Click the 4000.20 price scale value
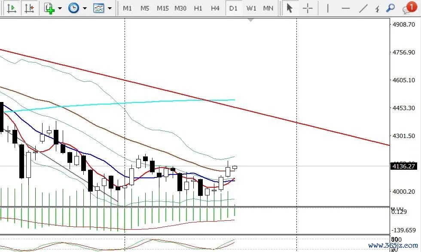Screen dimensions: 421x252 [403, 192]
